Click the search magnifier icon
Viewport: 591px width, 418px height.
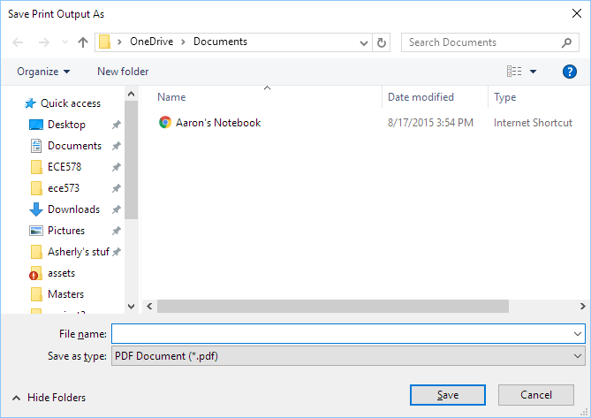(x=566, y=42)
